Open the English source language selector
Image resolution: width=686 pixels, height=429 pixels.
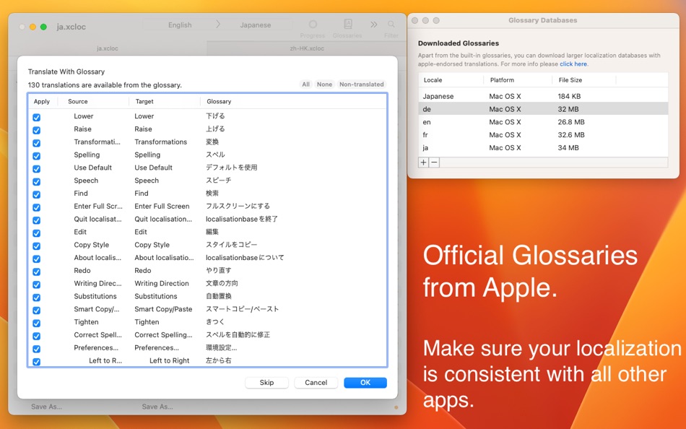[x=180, y=25]
